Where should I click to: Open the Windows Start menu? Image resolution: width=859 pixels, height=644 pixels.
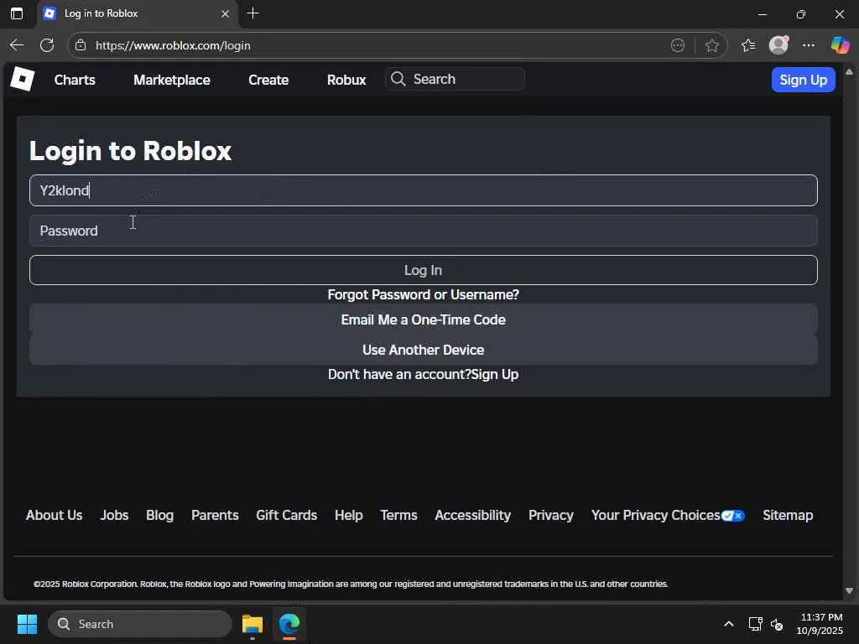pyautogui.click(x=27, y=624)
